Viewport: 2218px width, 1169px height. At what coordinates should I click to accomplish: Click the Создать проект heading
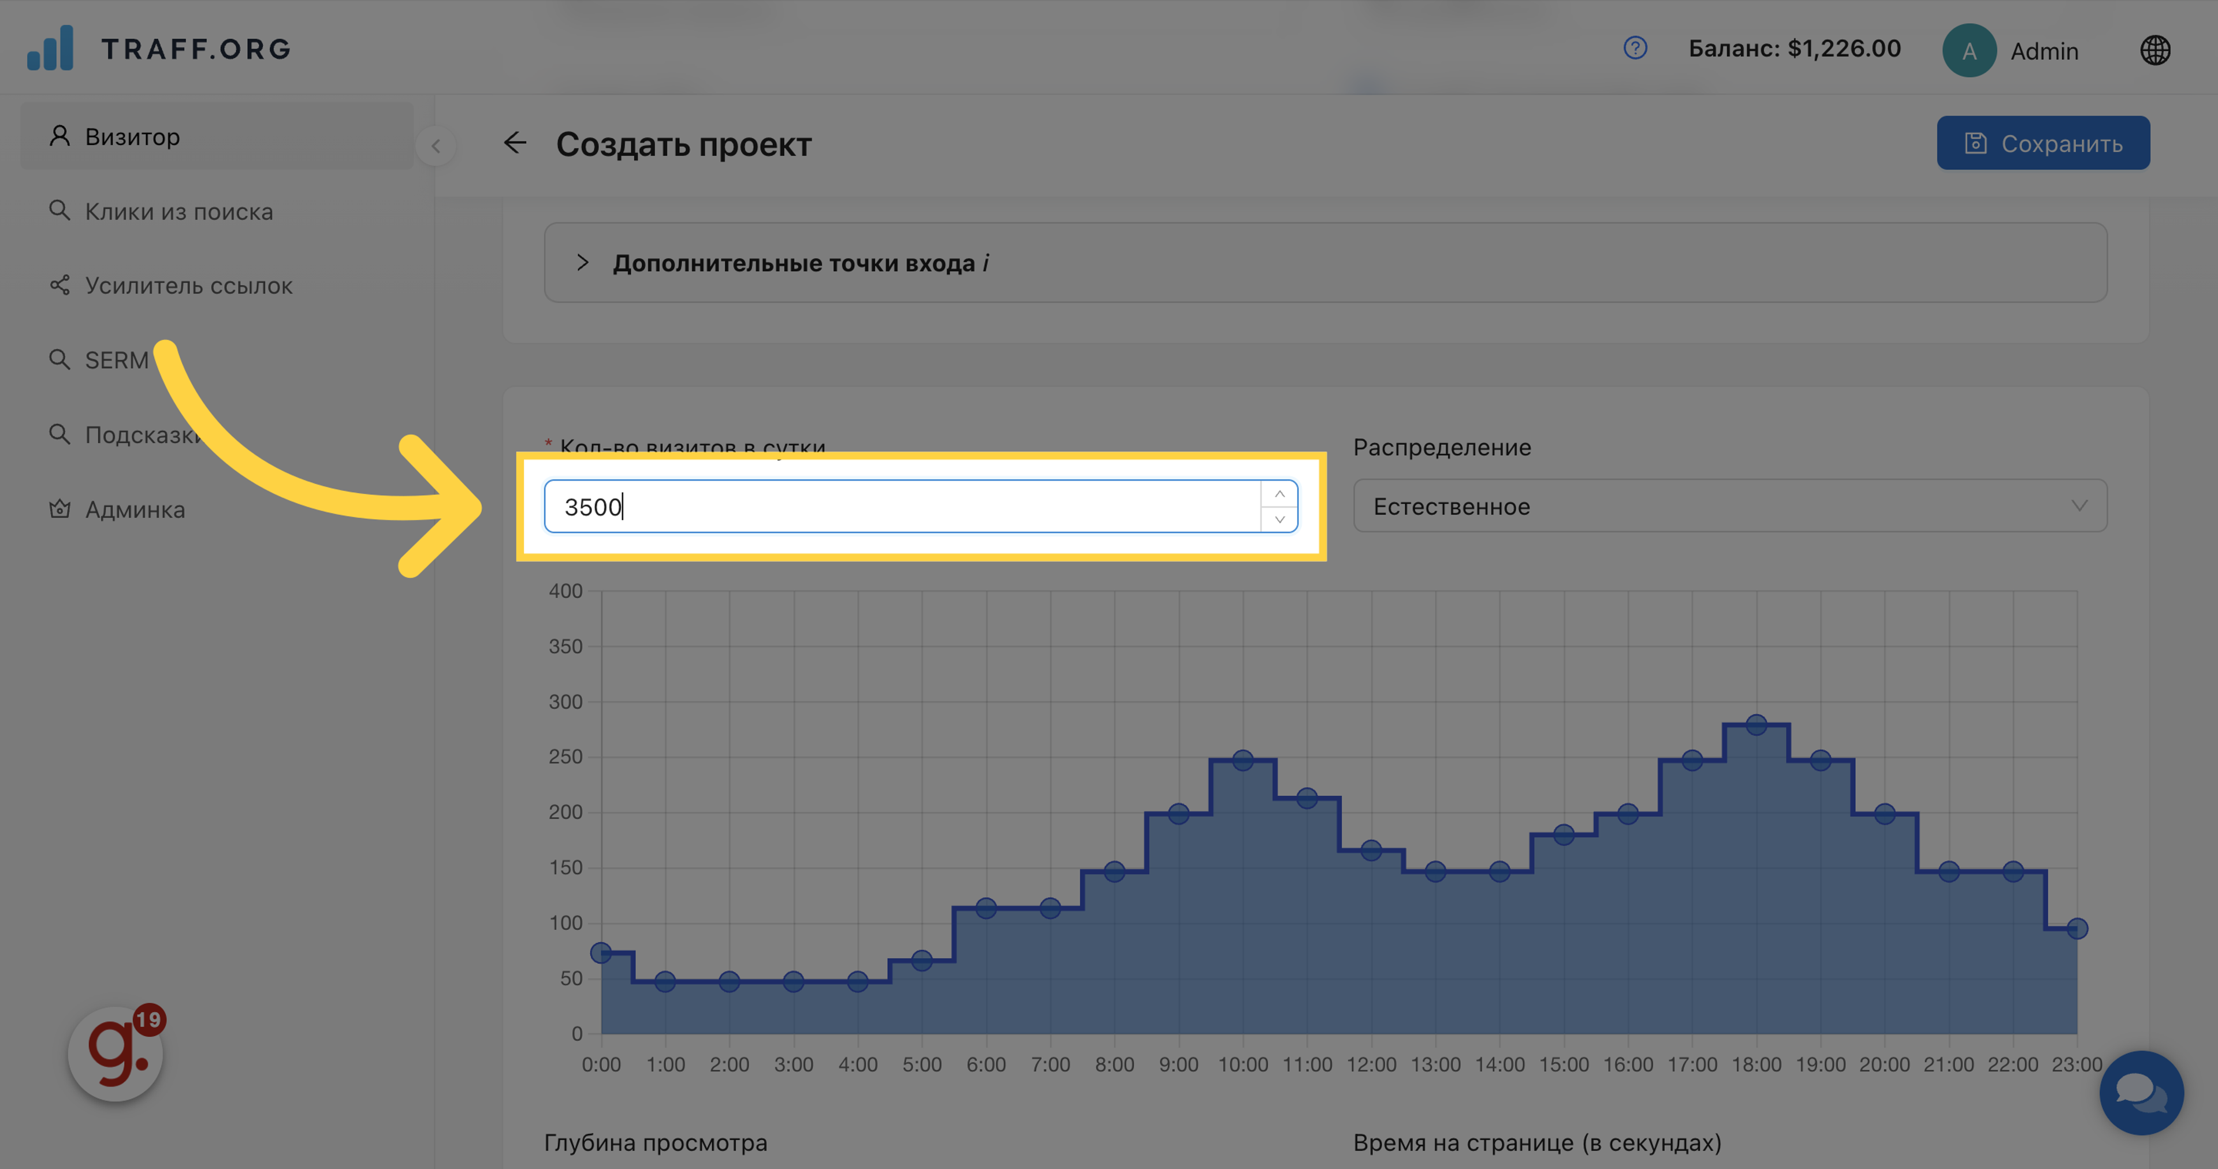[684, 144]
